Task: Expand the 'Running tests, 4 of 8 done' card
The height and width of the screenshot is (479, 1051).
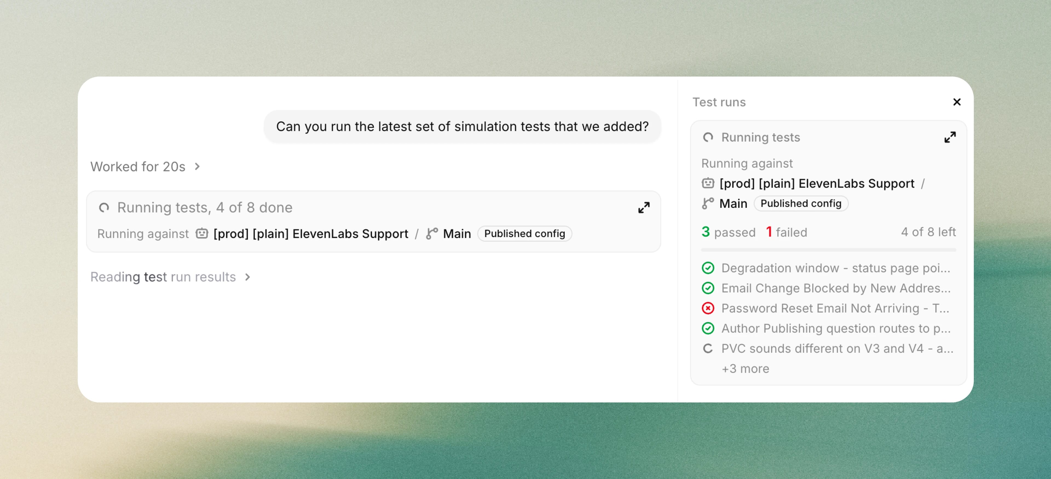Action: pos(644,208)
